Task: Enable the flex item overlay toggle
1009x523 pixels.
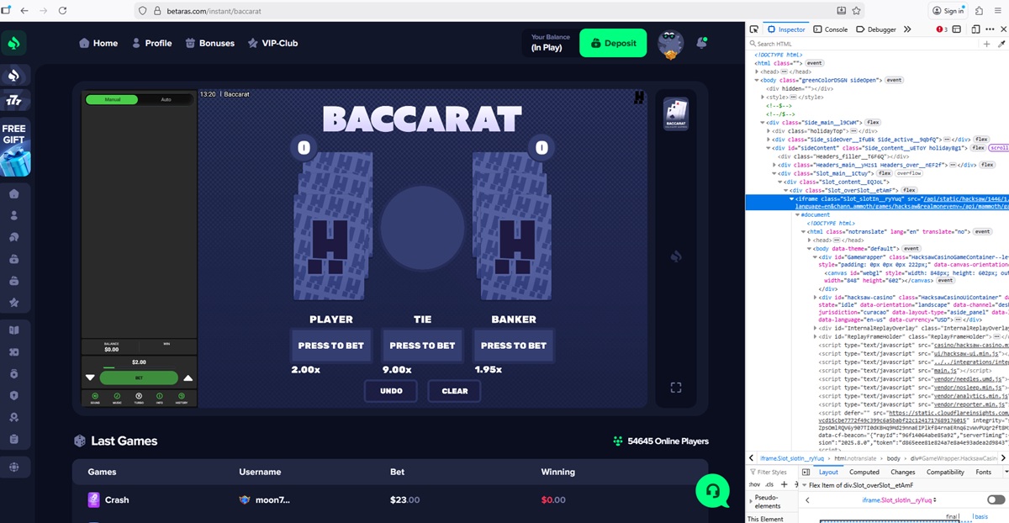Action: coord(996,499)
